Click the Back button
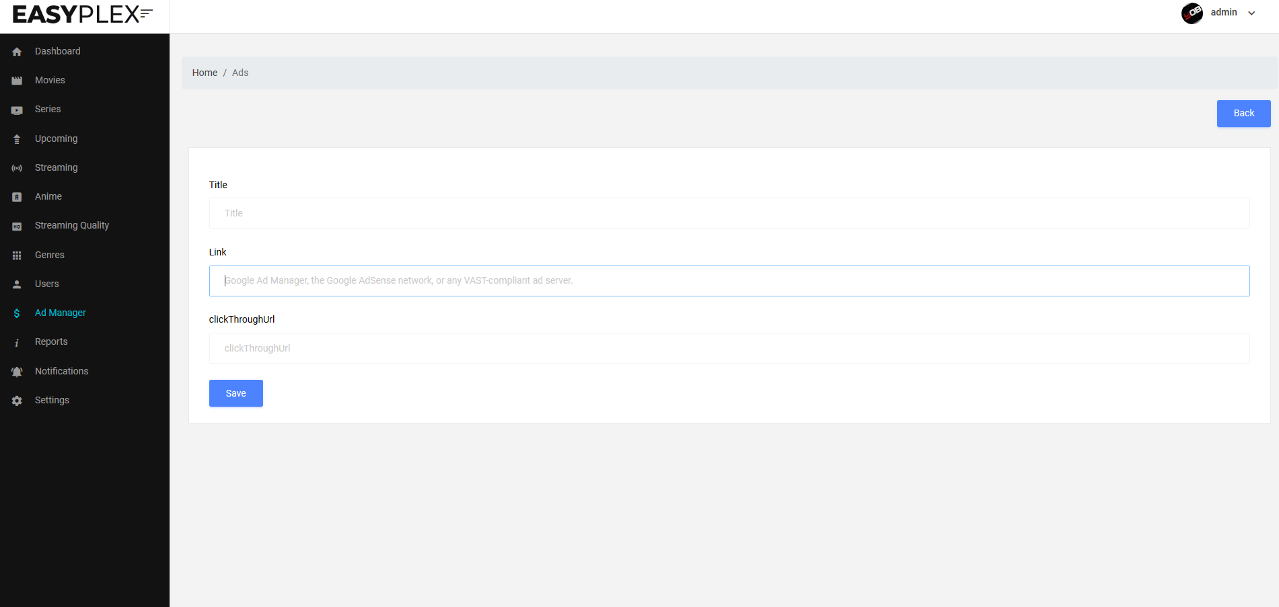Viewport: 1279px width, 607px height. tap(1243, 113)
